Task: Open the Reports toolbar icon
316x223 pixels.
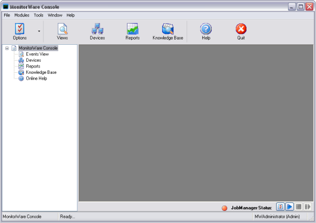Action: click(x=132, y=32)
